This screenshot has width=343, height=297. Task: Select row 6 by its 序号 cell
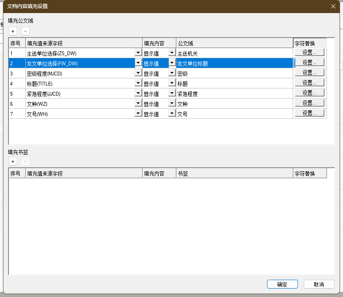(17, 104)
